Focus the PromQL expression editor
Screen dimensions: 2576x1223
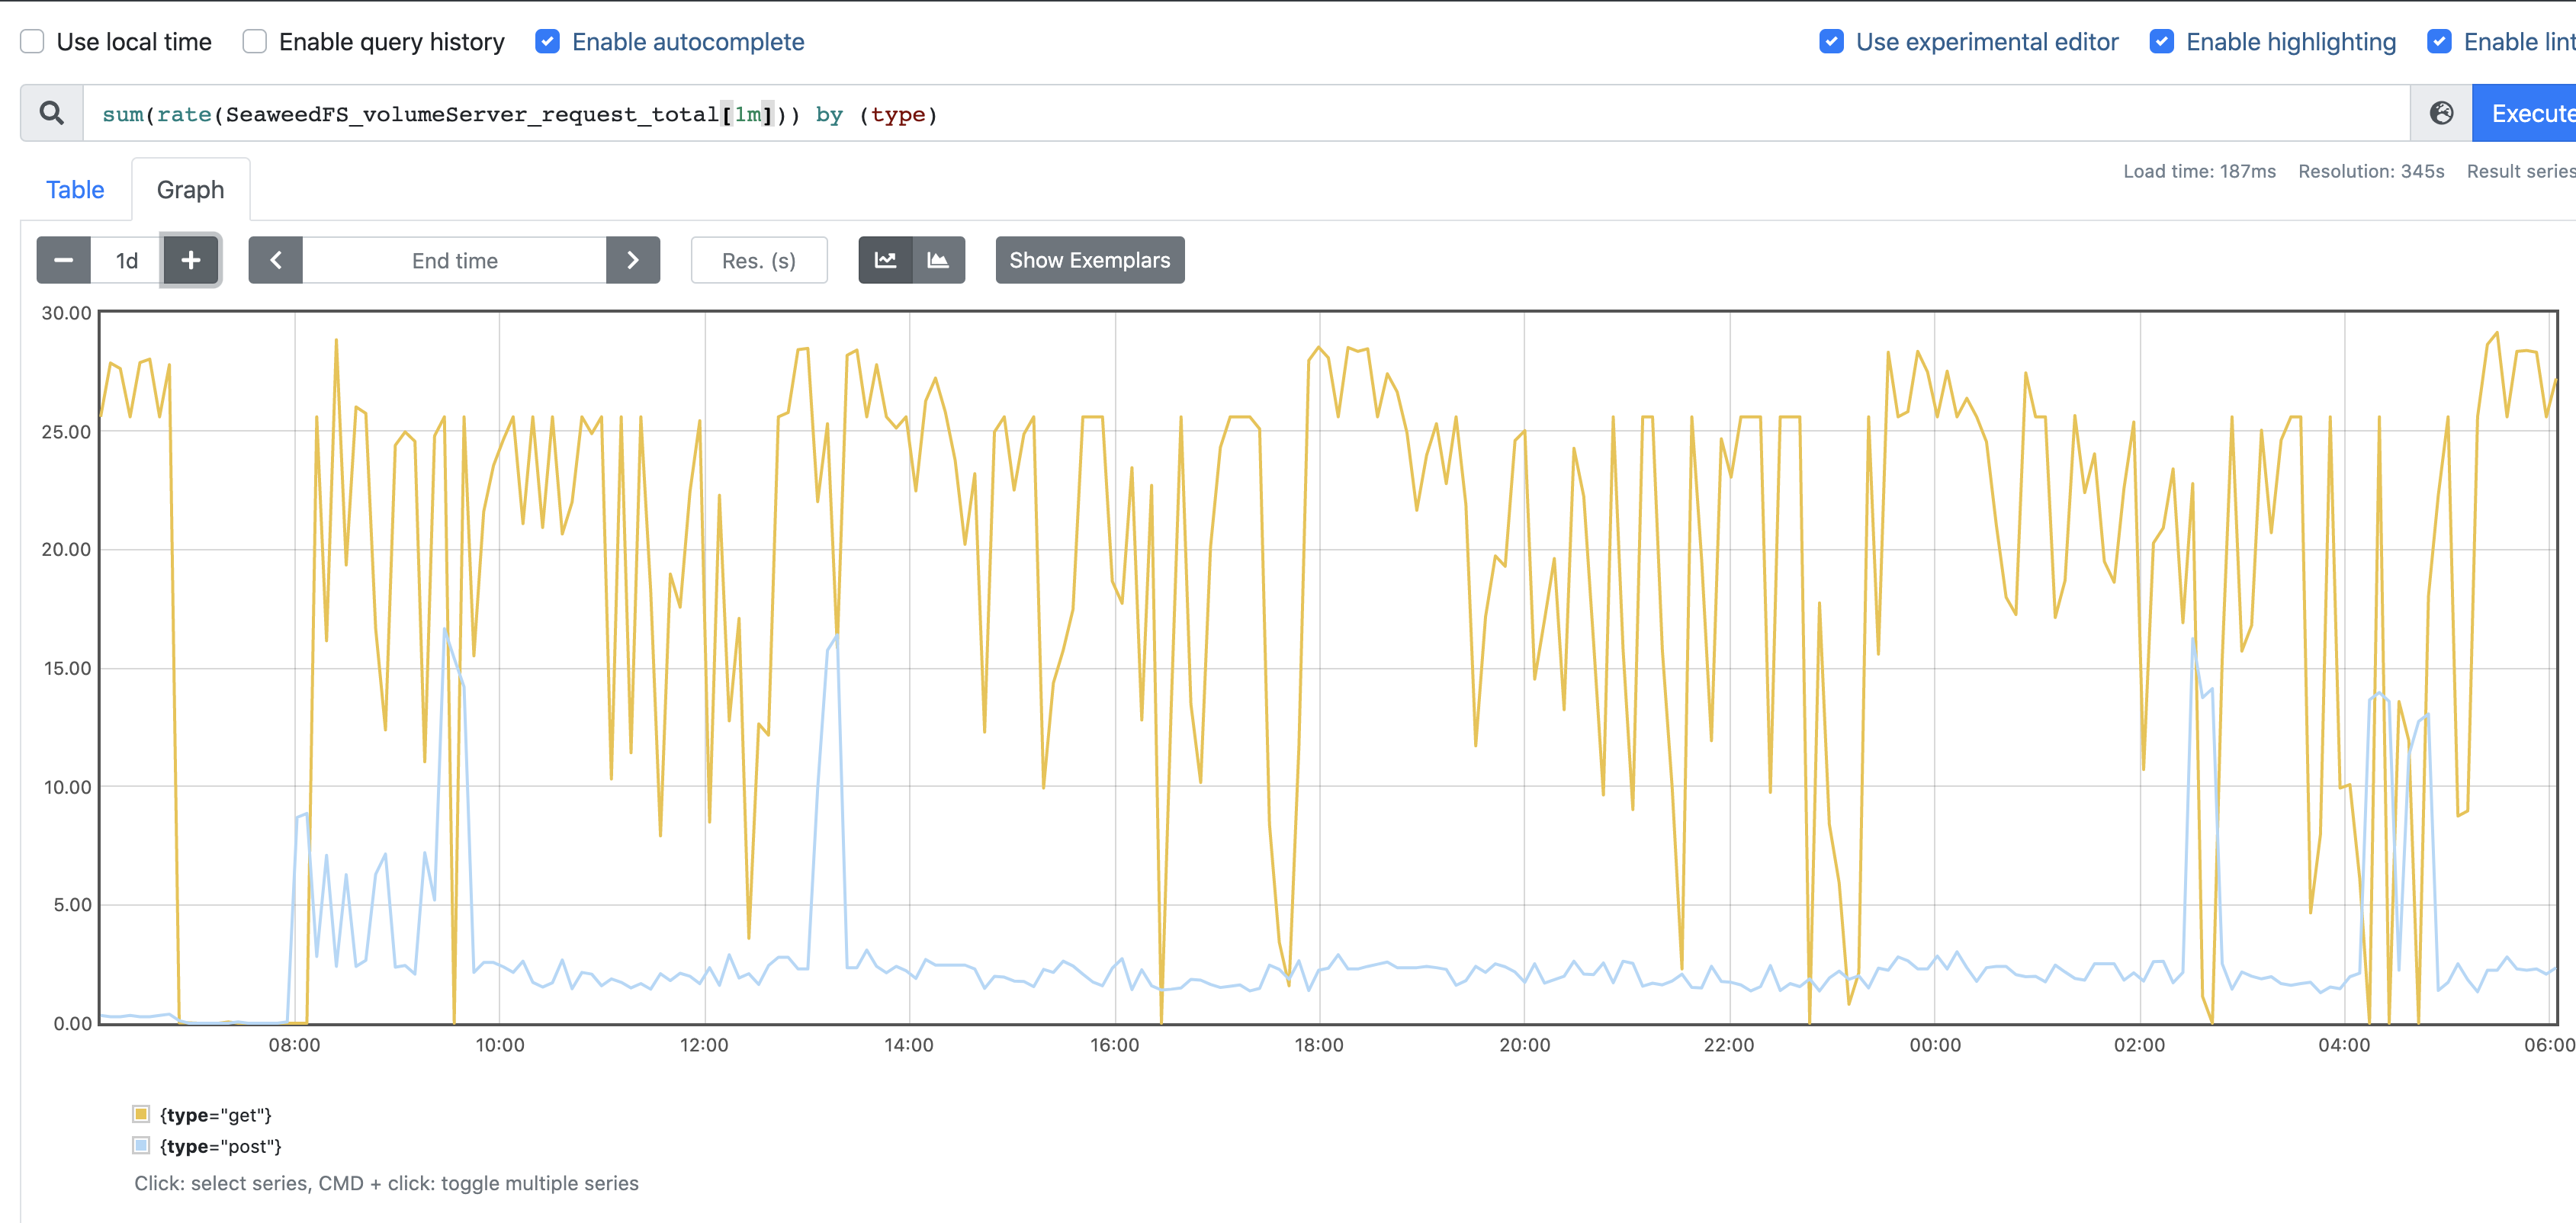[x=1246, y=113]
